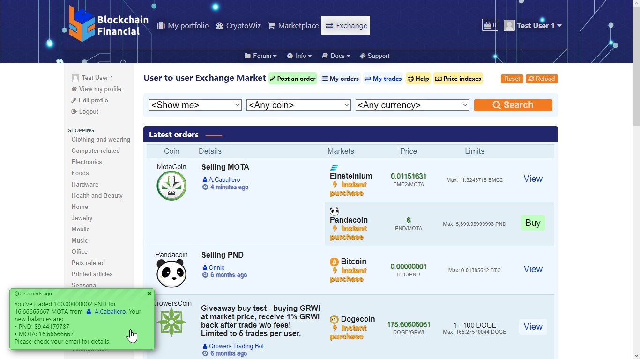This screenshot has width=640, height=359.
Task: Open the shopping cart icon
Action: pyautogui.click(x=489, y=25)
